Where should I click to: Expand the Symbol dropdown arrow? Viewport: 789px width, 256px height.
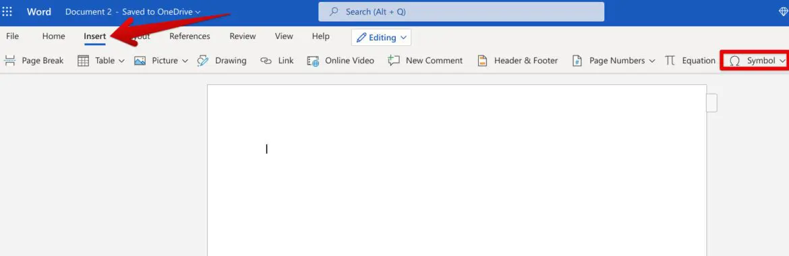coord(782,61)
